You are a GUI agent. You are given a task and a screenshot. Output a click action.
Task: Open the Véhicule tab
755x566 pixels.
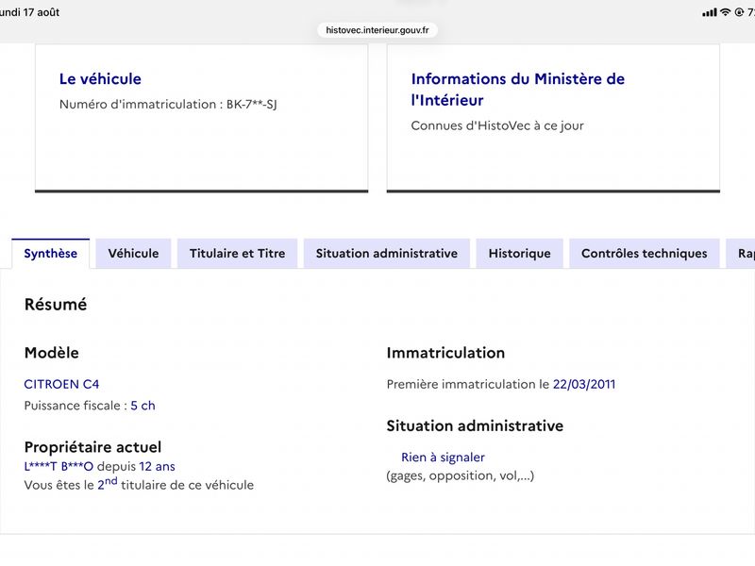click(x=133, y=253)
